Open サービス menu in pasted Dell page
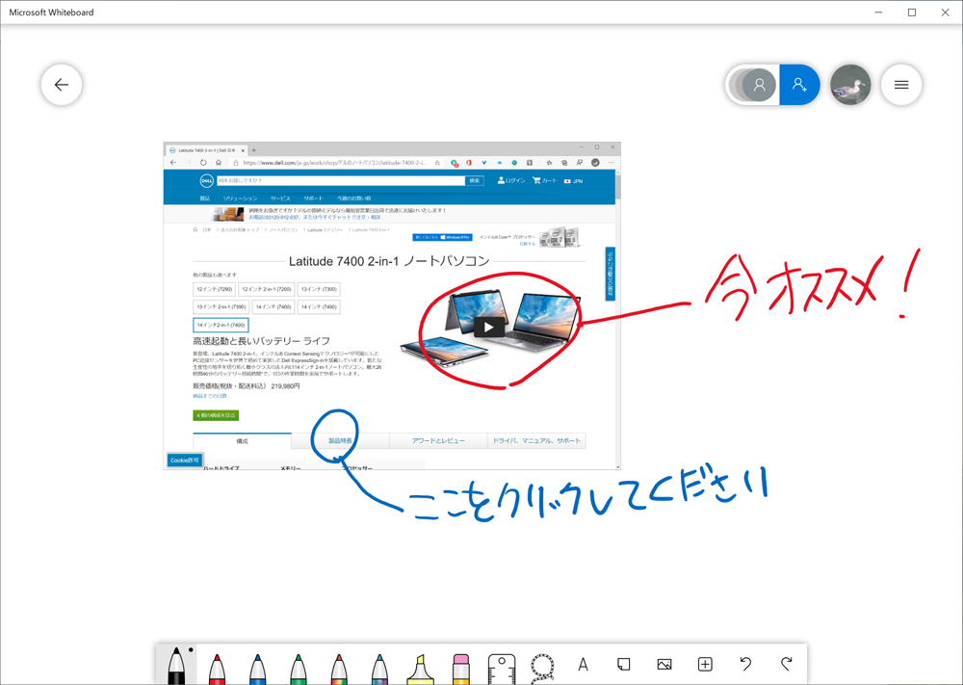 coord(280,198)
